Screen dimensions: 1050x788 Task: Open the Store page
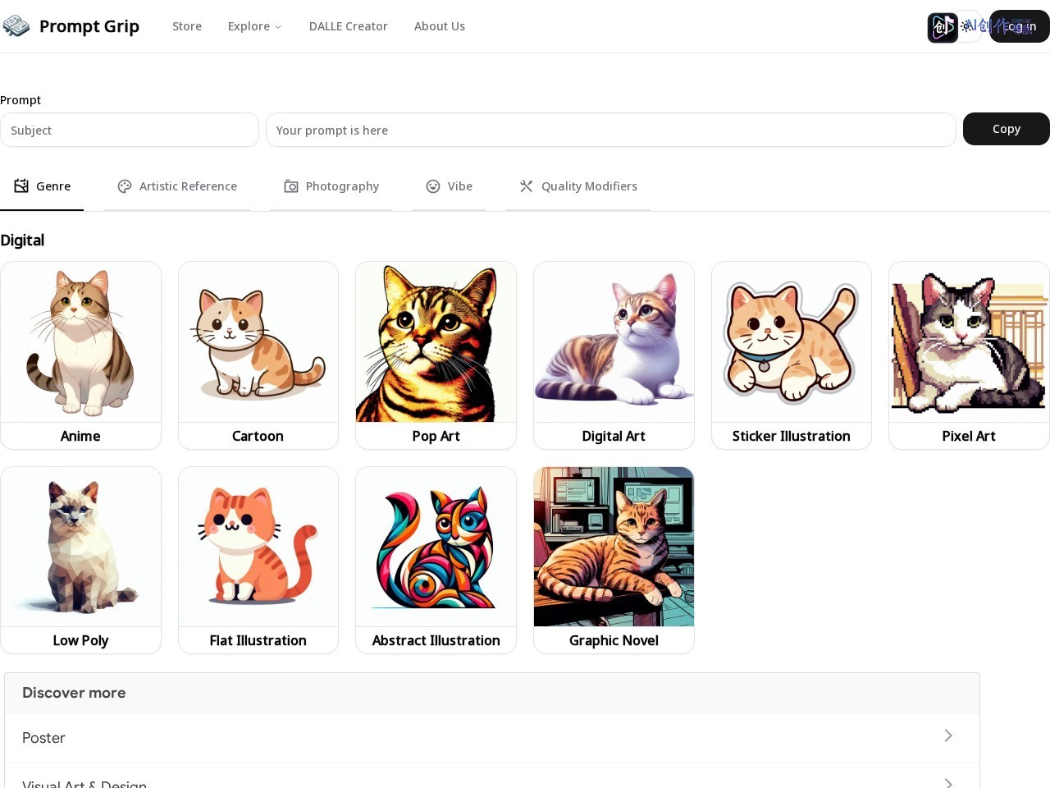click(x=187, y=26)
